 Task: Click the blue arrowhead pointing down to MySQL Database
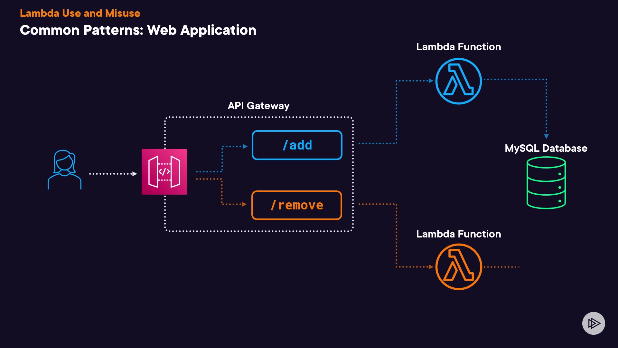point(546,136)
